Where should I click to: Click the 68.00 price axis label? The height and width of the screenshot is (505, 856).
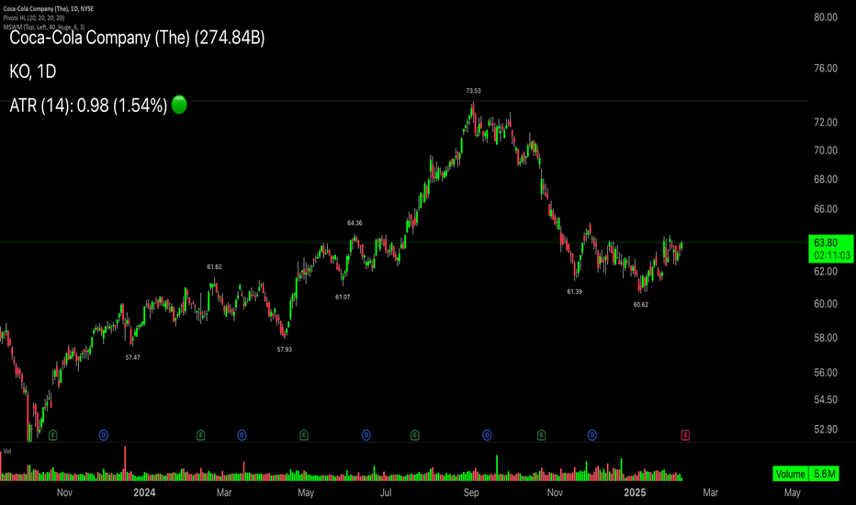826,180
